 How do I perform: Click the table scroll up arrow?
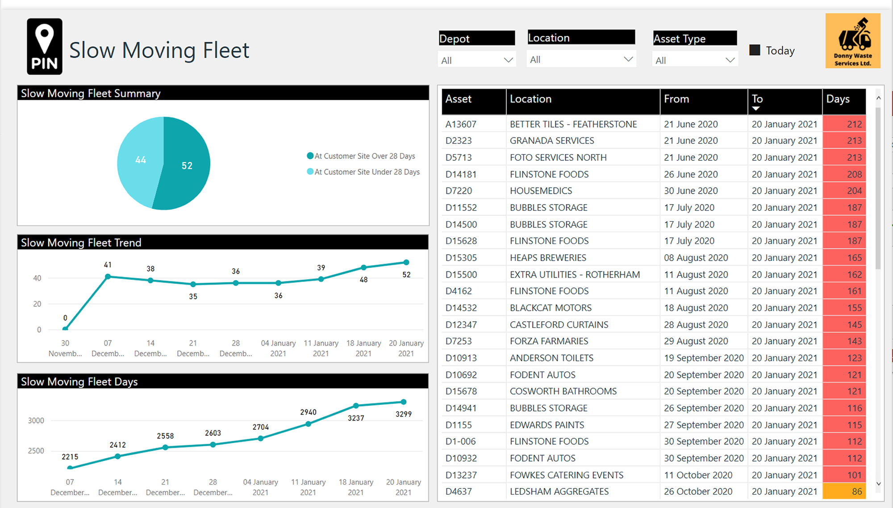click(x=878, y=98)
